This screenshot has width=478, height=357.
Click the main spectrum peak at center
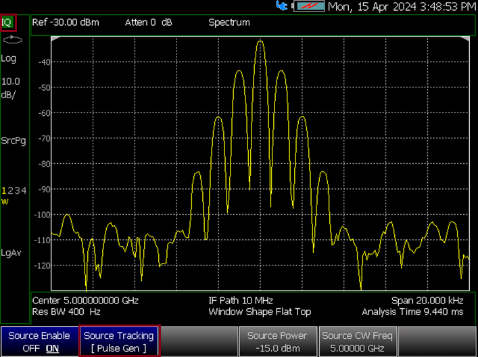(260, 42)
